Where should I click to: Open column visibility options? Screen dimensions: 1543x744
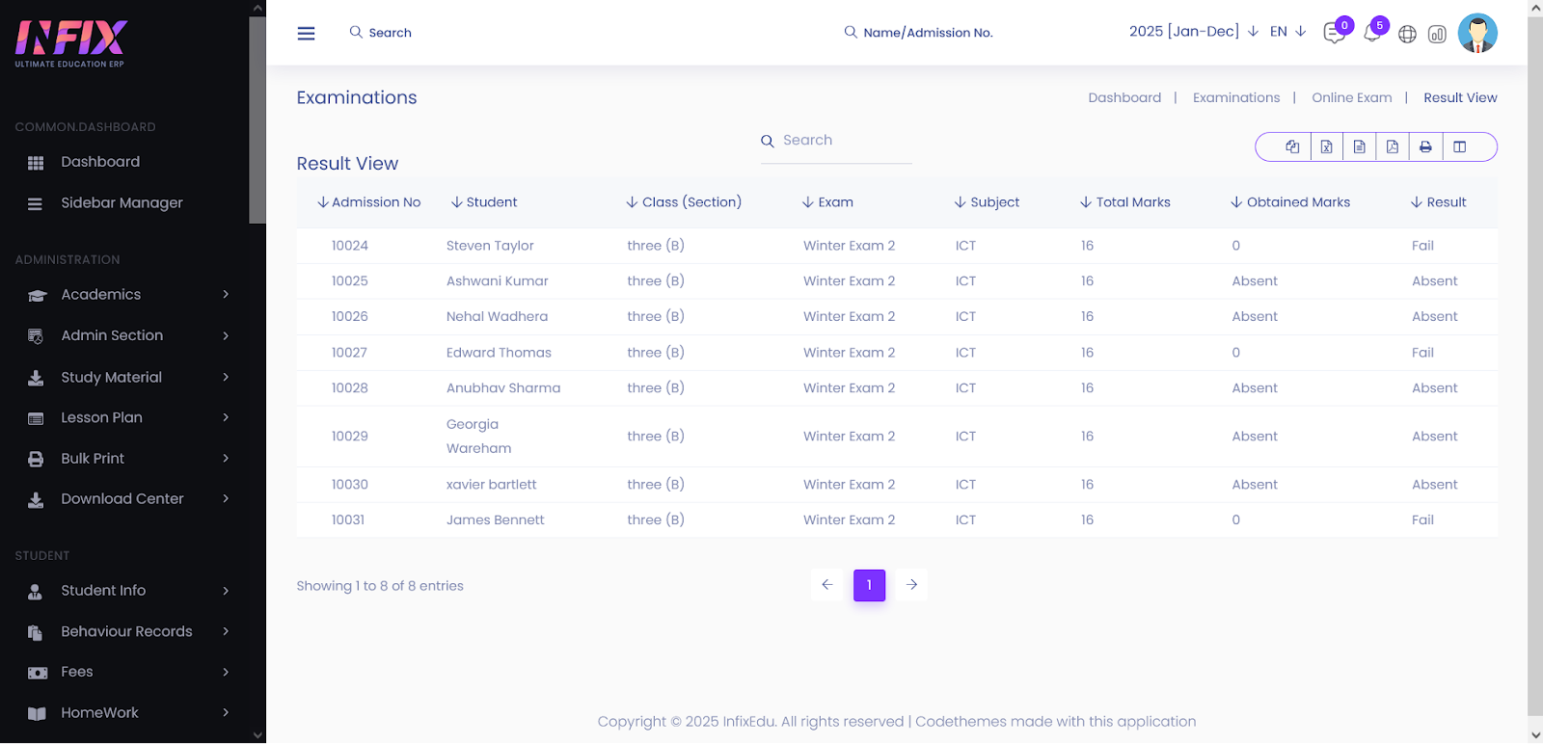pos(1459,146)
